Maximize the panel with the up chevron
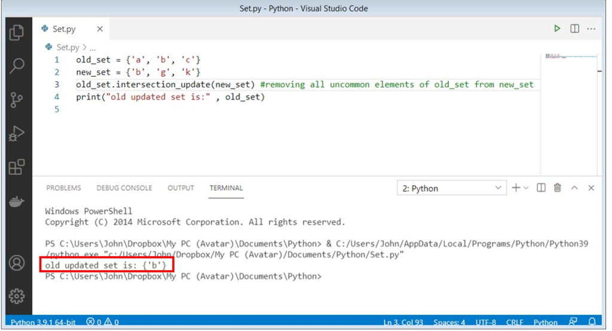This screenshot has height=331, width=612. (x=574, y=188)
